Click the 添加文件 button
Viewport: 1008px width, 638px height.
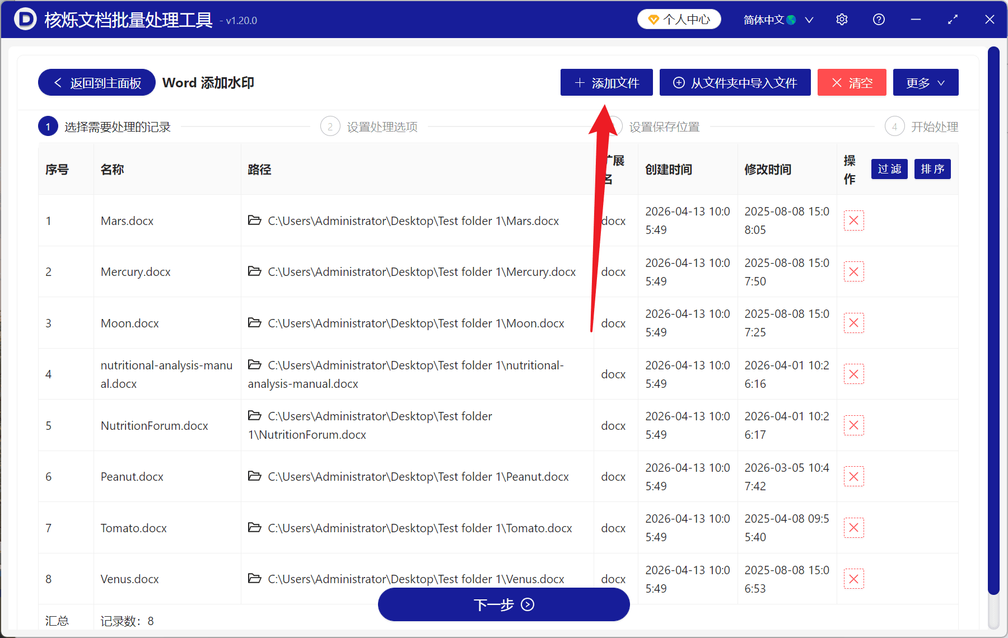pyautogui.click(x=606, y=82)
